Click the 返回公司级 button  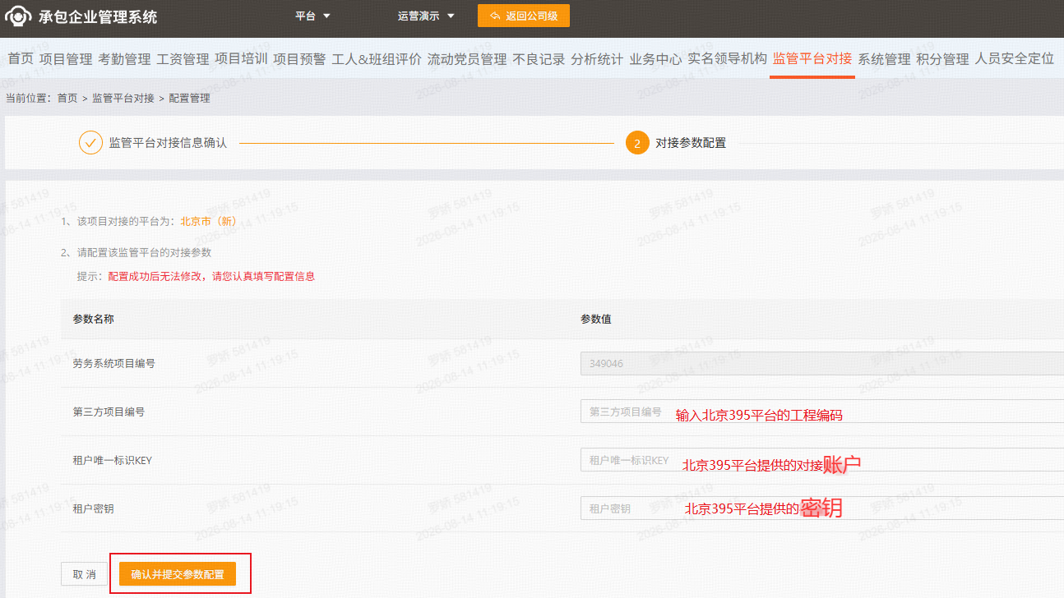click(x=524, y=16)
